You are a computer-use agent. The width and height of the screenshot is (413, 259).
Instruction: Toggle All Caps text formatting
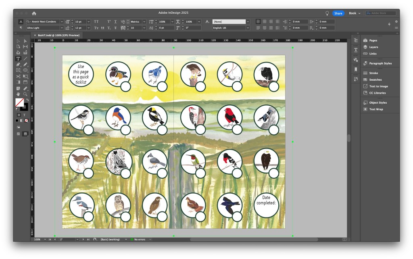point(96,21)
